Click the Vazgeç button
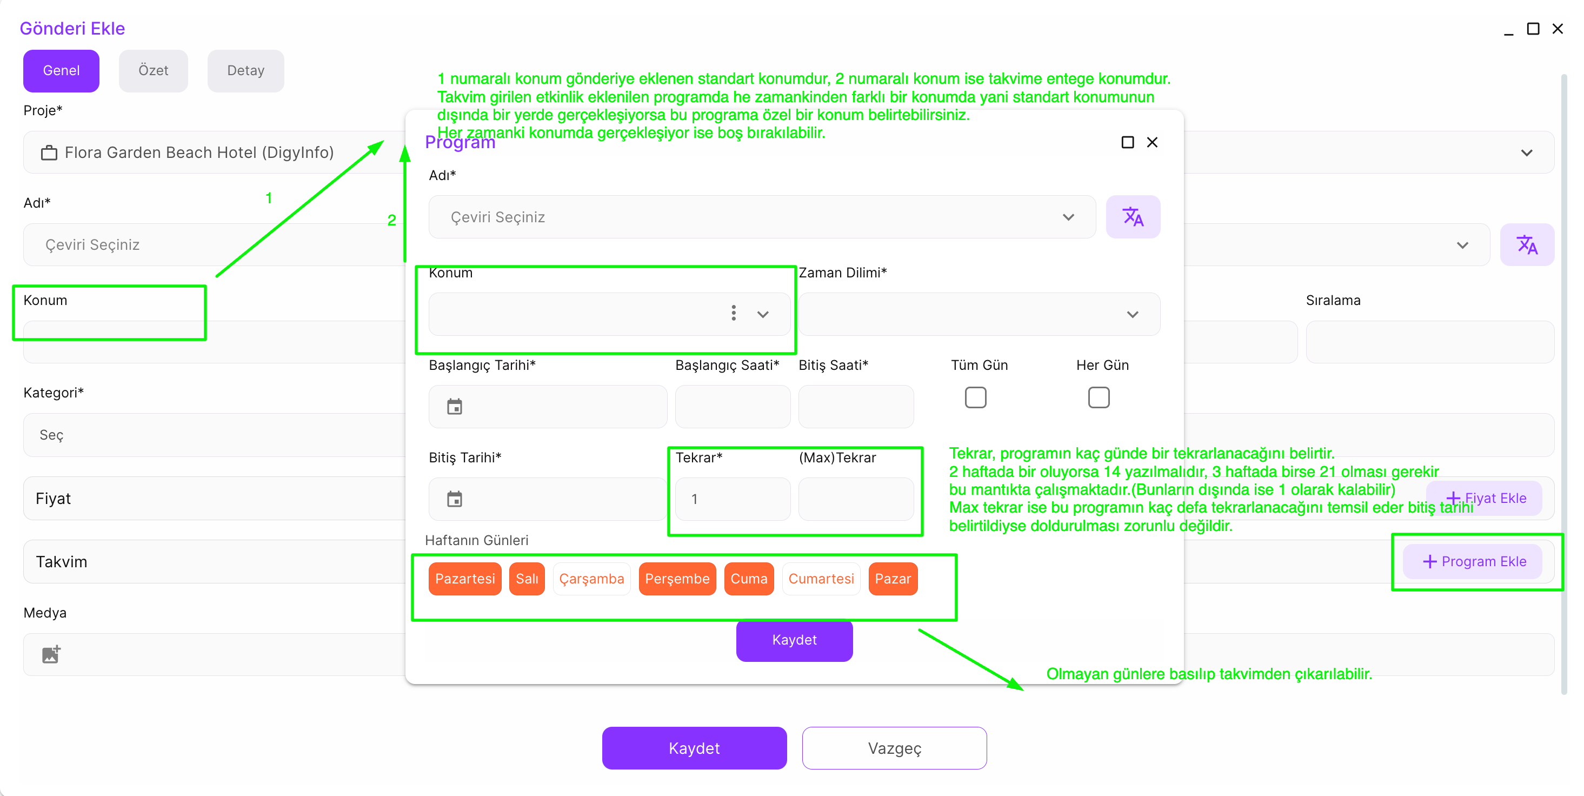The image size is (1584, 796). (894, 748)
